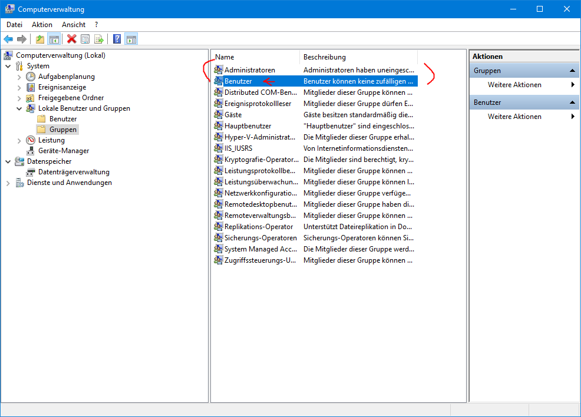Viewport: 581px width, 417px height.
Task: Open the Datei menu
Action: pyautogui.click(x=15, y=24)
